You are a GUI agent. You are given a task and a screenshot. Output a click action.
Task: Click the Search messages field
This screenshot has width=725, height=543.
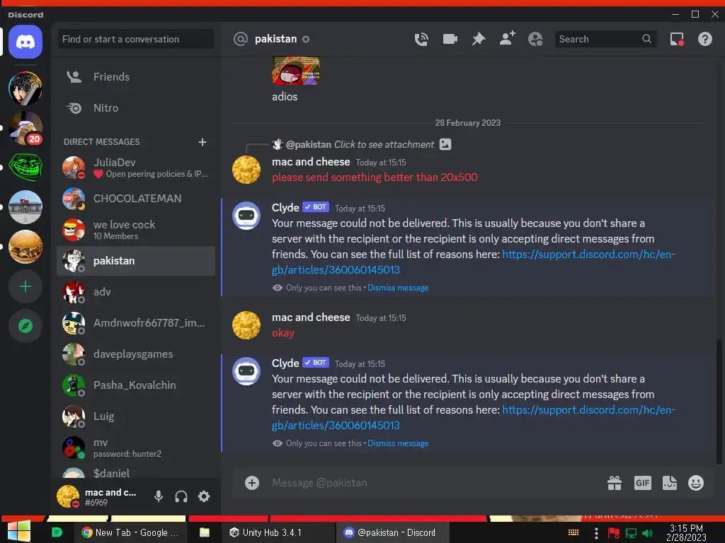click(x=606, y=40)
